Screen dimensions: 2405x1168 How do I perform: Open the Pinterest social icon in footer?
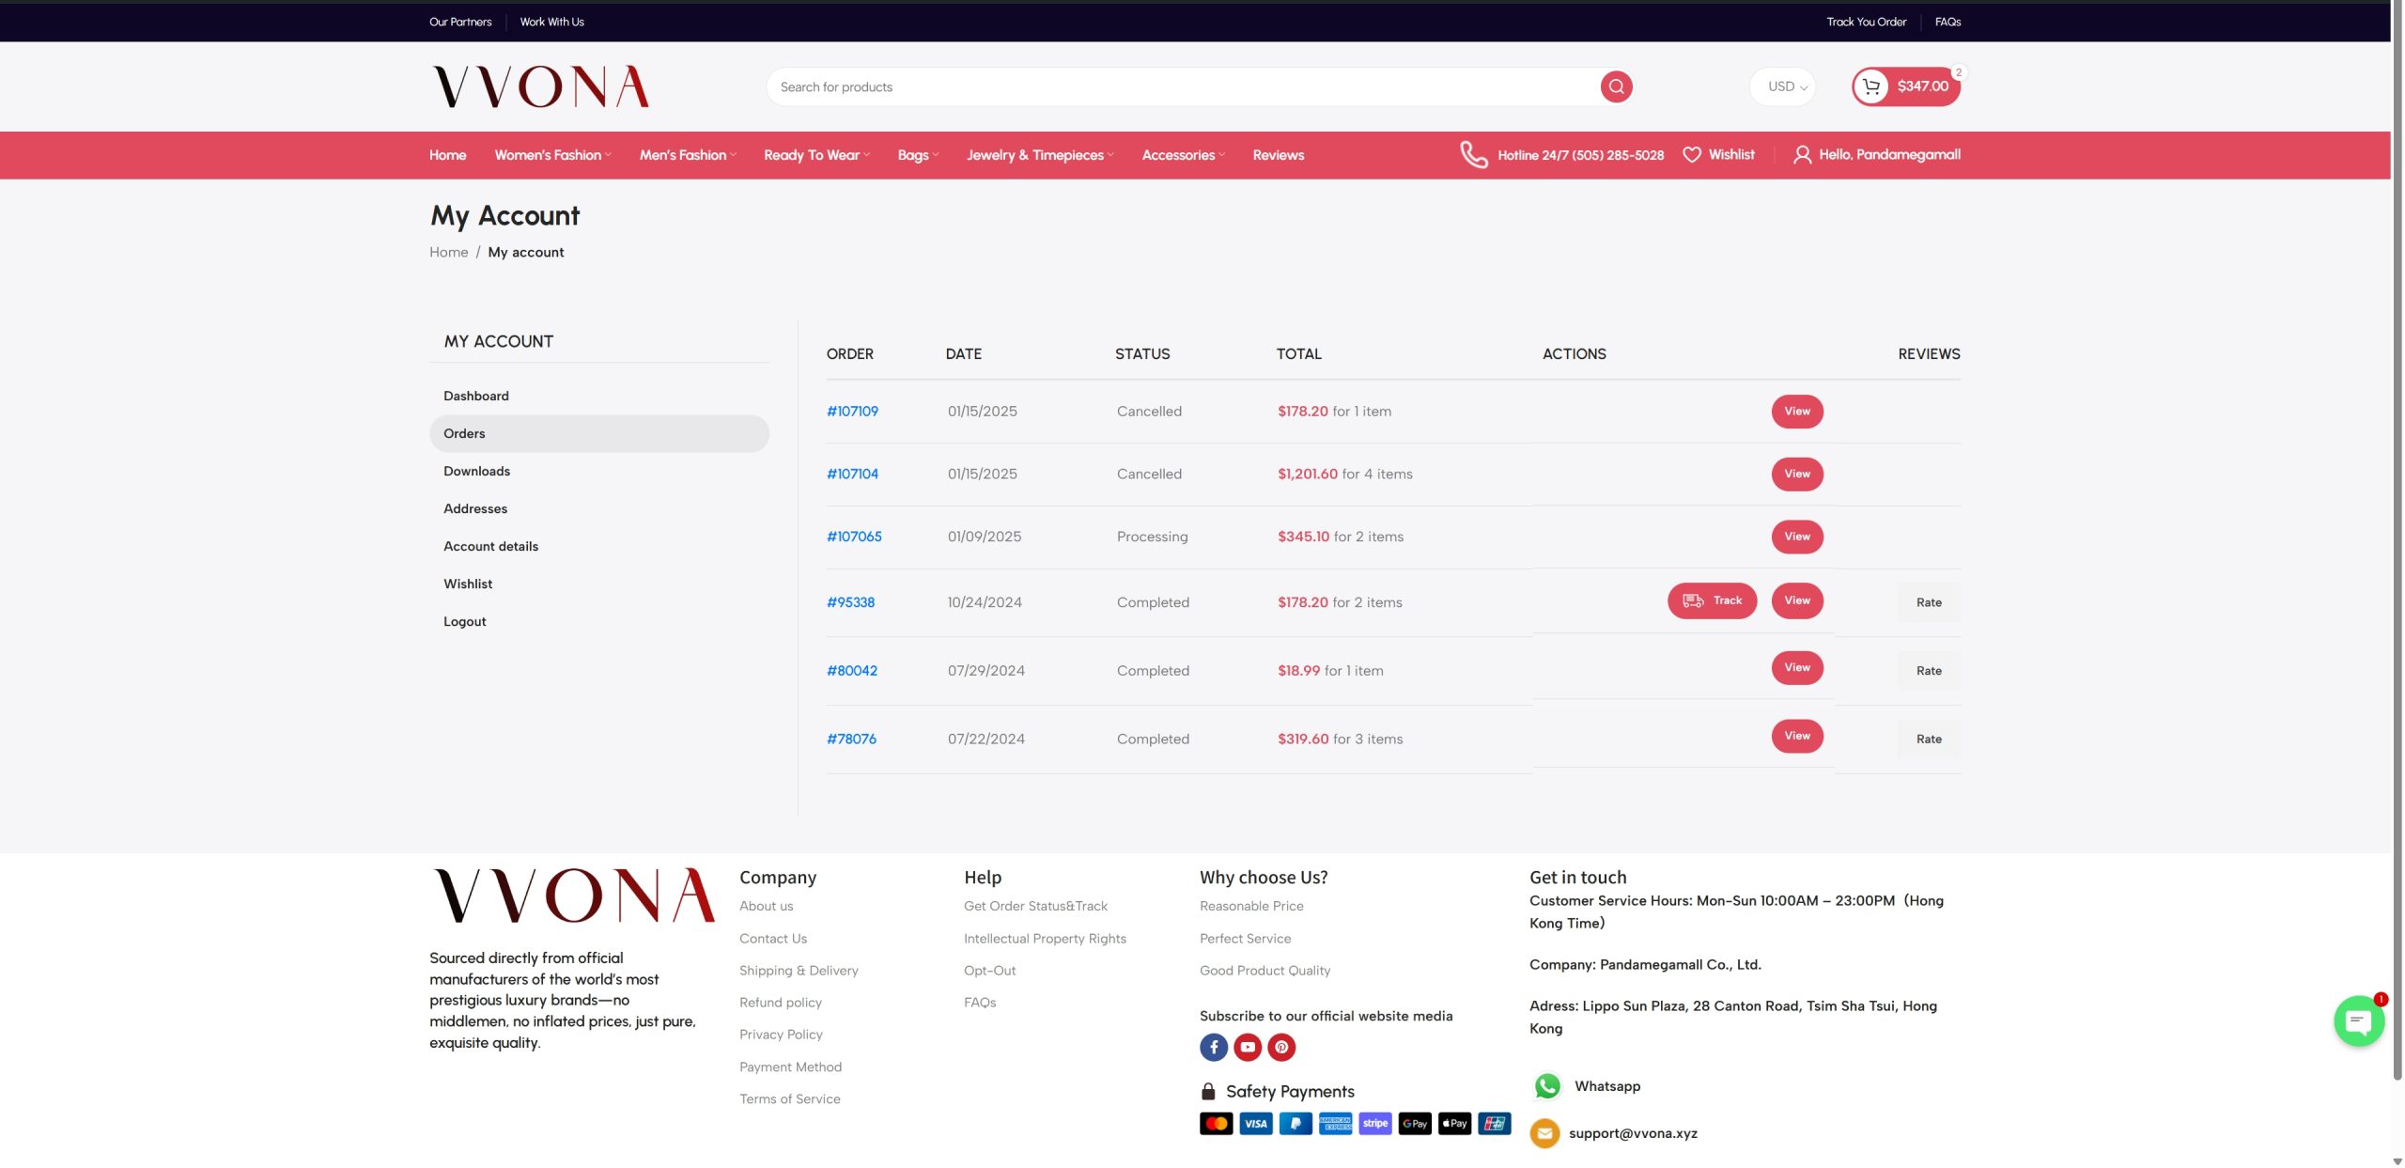1281,1047
